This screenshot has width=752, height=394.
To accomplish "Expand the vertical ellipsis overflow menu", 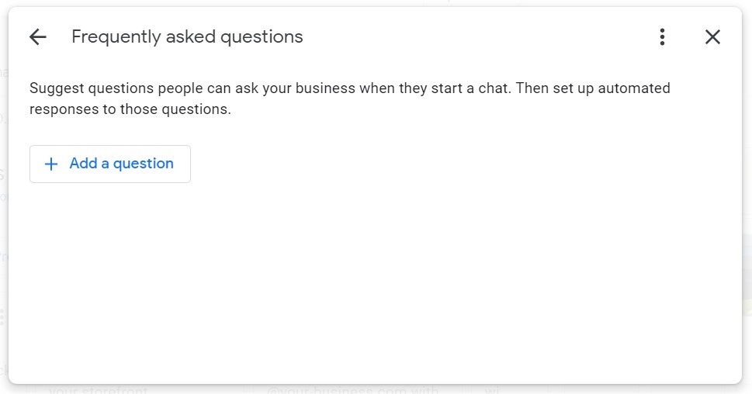I will coord(662,36).
